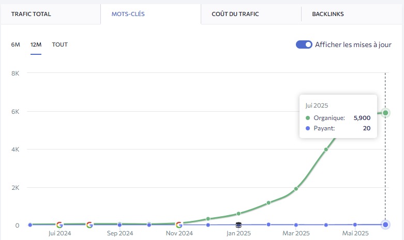Select the TOUT time range
This screenshot has height=240, width=404.
click(x=59, y=44)
